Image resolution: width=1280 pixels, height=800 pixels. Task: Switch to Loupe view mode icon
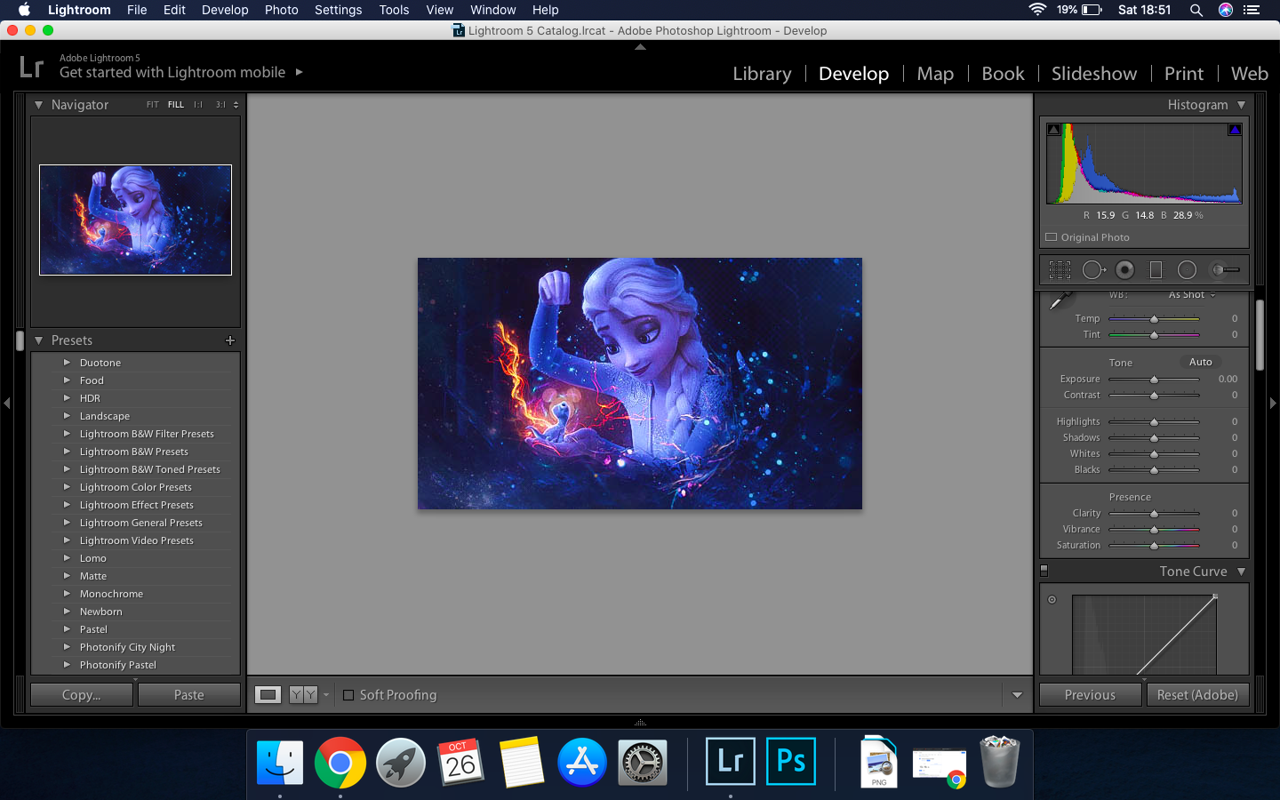(x=268, y=695)
